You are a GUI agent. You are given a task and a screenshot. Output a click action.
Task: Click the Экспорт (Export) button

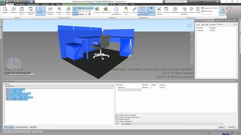(x=232, y=127)
